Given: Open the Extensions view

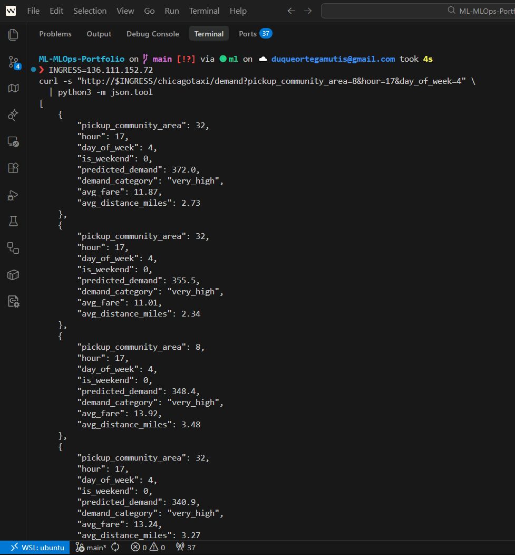Looking at the screenshot, I should [13, 168].
